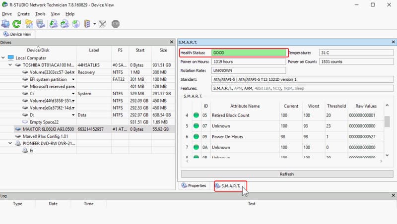Open the Create menu
The image size is (397, 224).
pyautogui.click(x=23, y=14)
